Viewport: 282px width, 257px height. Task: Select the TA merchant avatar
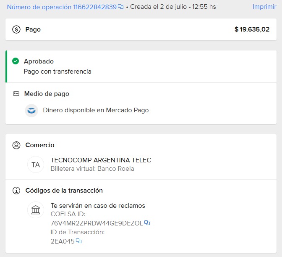tap(36, 164)
